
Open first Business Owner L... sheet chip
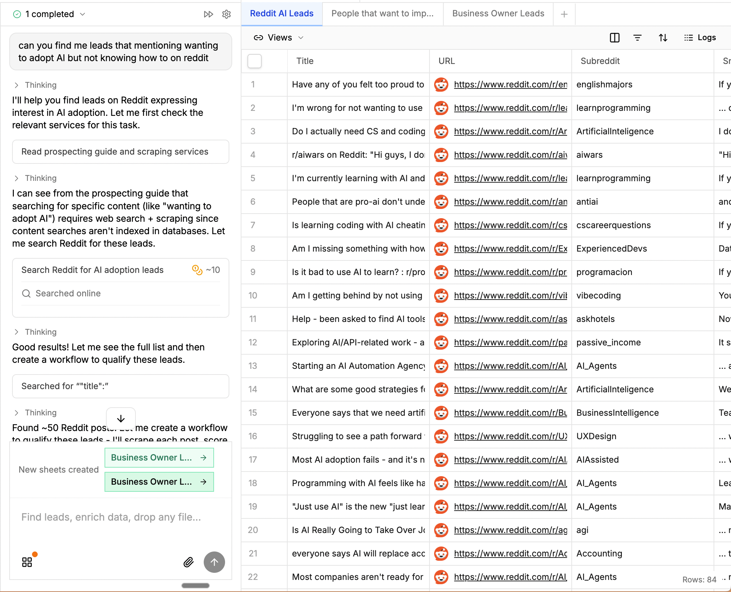click(x=159, y=458)
